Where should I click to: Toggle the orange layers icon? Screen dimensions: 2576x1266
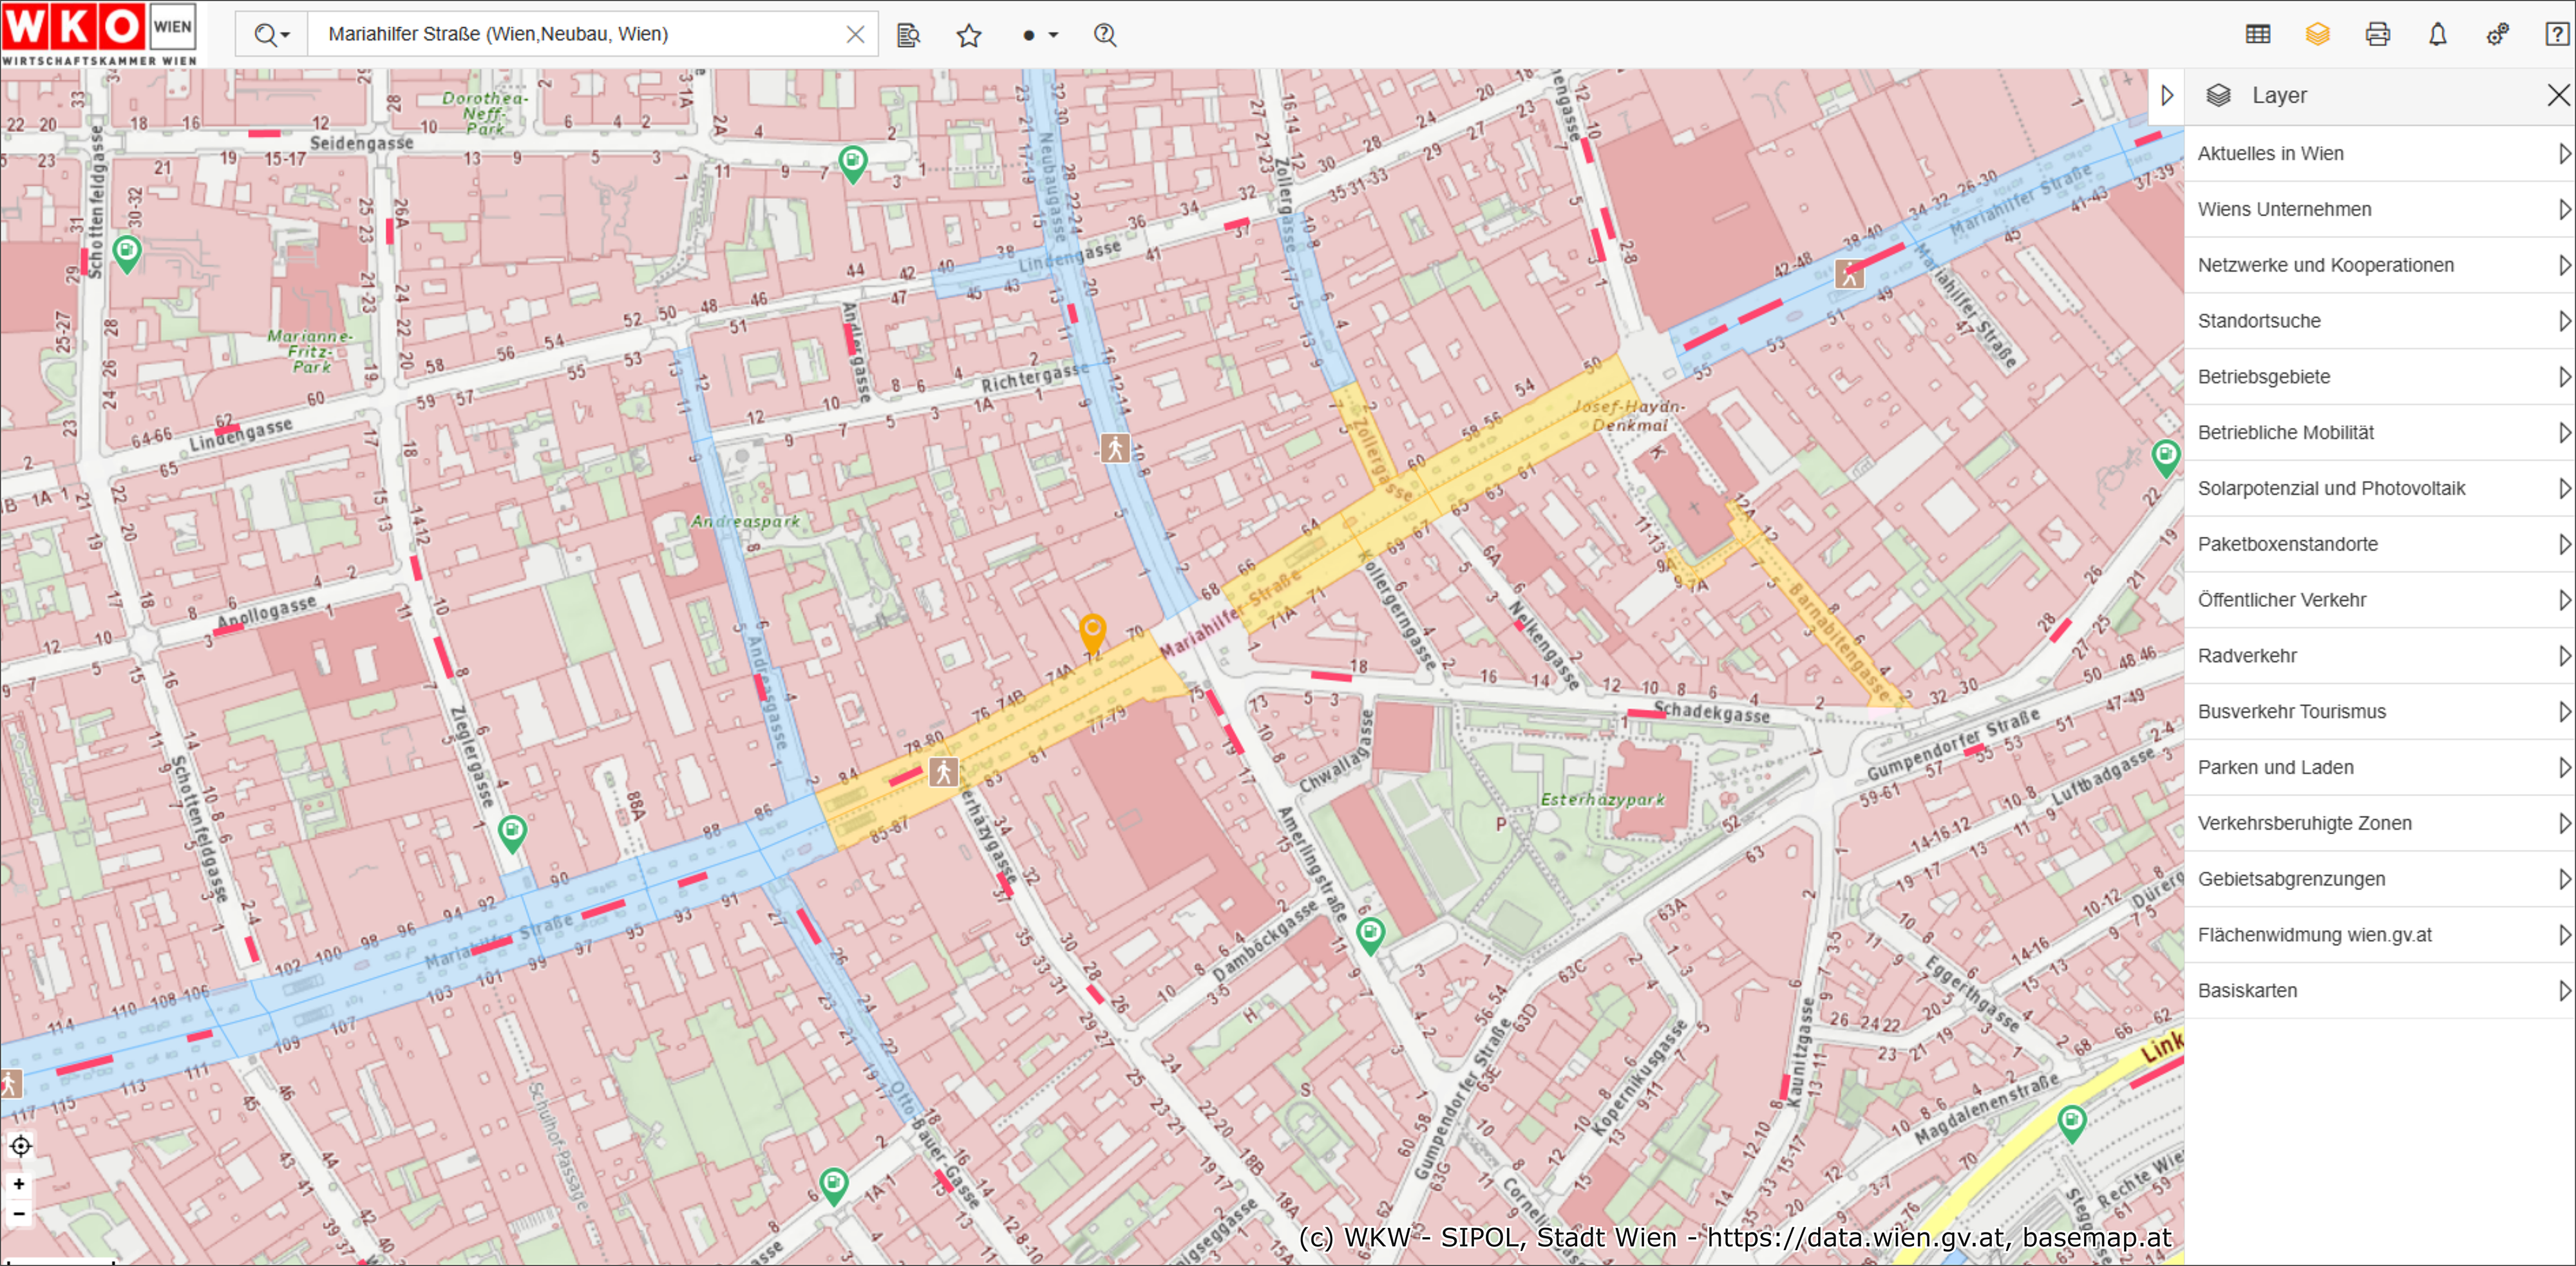click(2317, 35)
